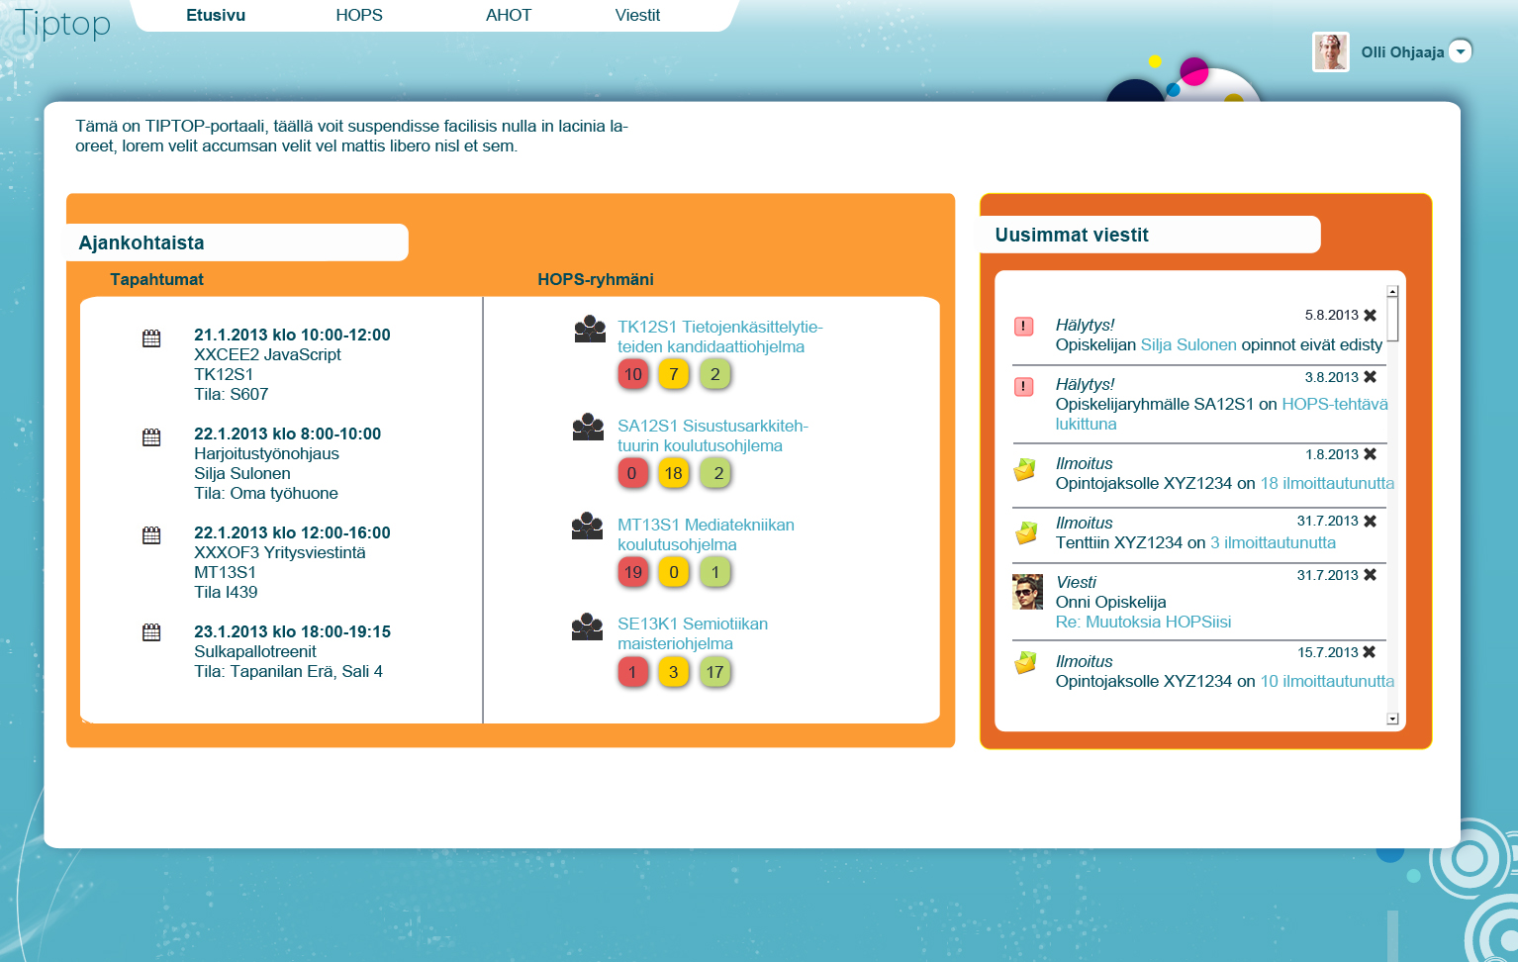
Task: Click green badge 2 under TK12S1
Action: click(715, 374)
